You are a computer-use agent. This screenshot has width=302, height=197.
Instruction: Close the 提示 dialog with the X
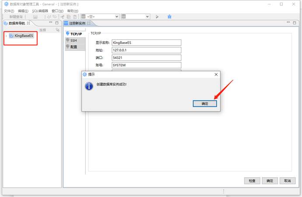(x=216, y=74)
